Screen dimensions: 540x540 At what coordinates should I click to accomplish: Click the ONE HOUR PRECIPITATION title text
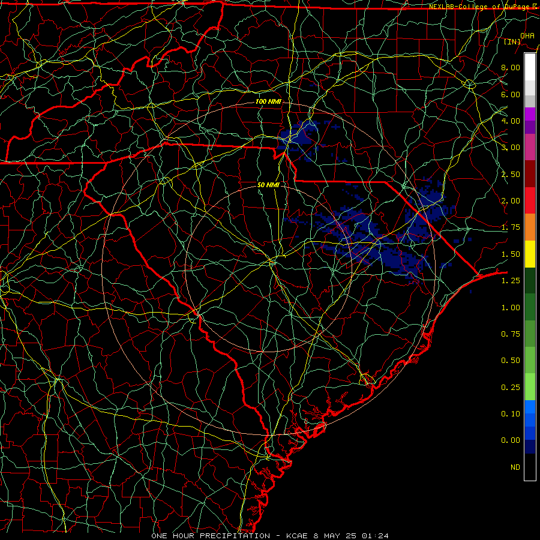pos(211,536)
